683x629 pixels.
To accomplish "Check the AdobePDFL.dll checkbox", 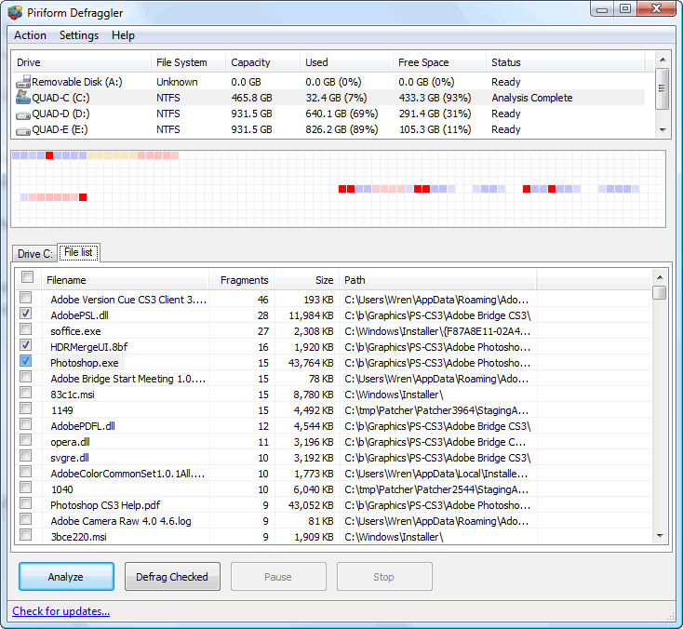I will (26, 424).
